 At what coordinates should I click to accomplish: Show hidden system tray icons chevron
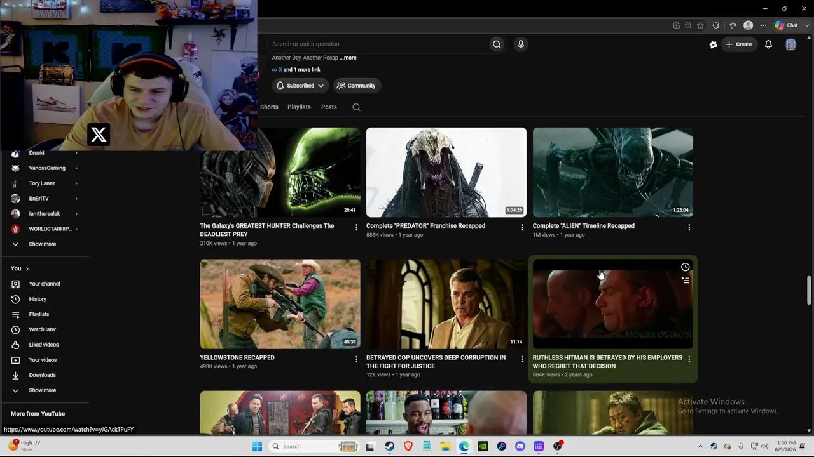(x=700, y=446)
